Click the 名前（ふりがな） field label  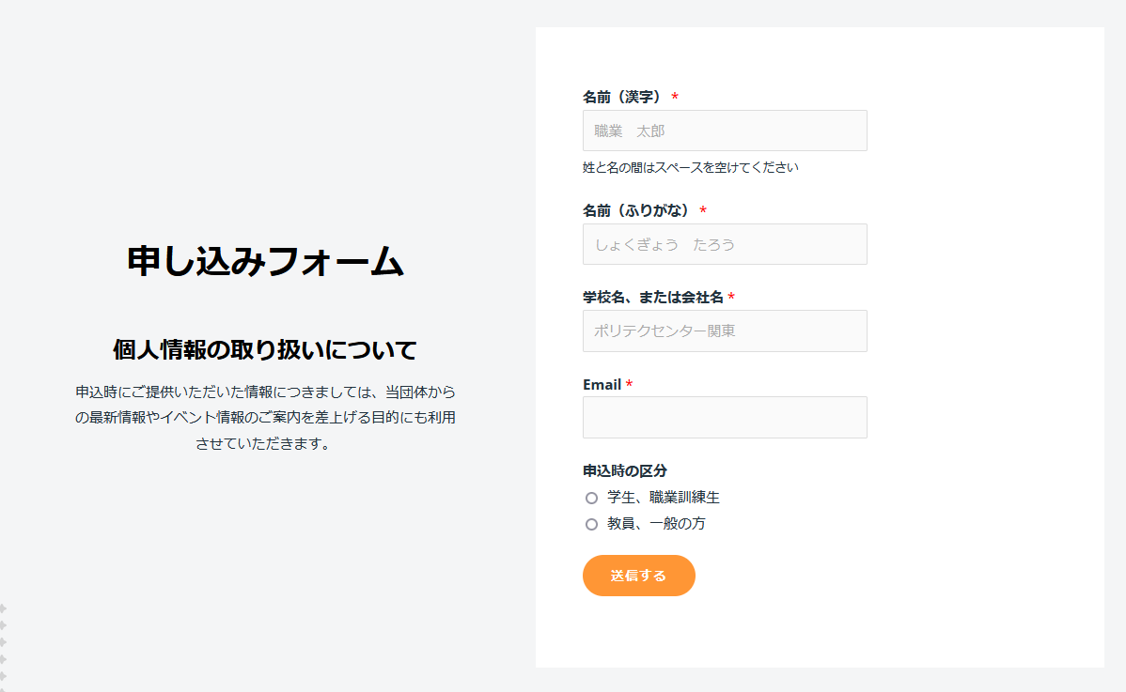[637, 210]
